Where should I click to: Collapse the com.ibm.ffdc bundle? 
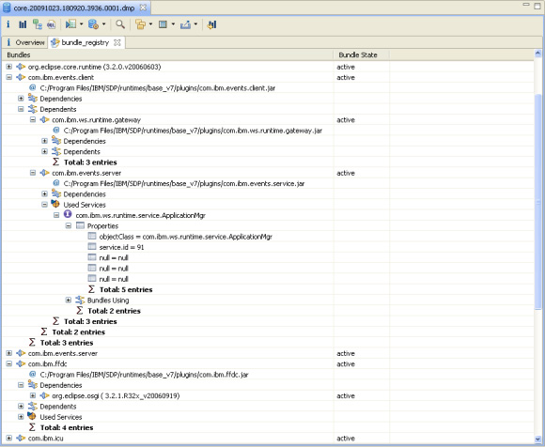pyautogui.click(x=9, y=363)
